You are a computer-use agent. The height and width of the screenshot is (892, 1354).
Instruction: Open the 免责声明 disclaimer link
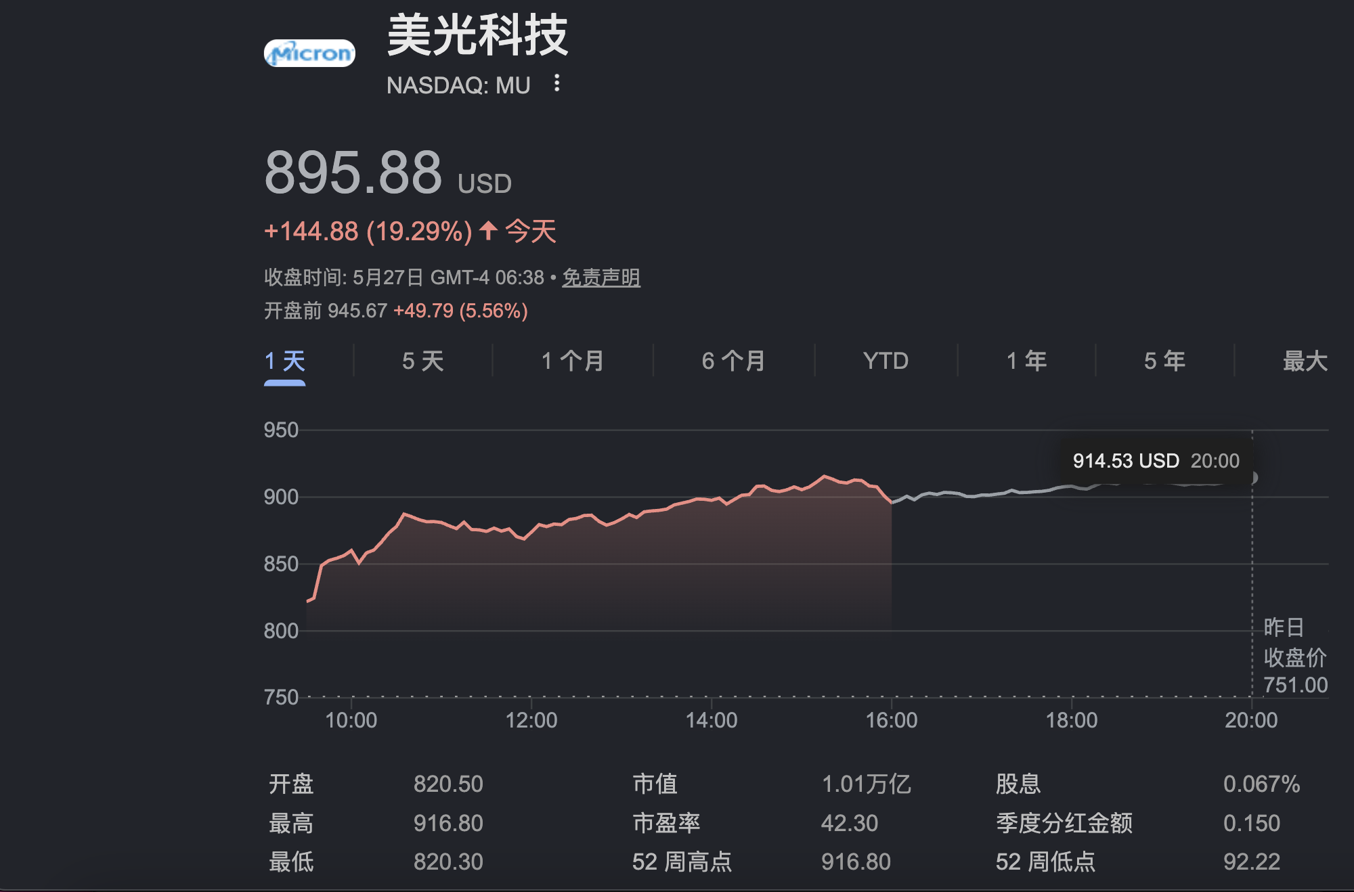point(601,277)
